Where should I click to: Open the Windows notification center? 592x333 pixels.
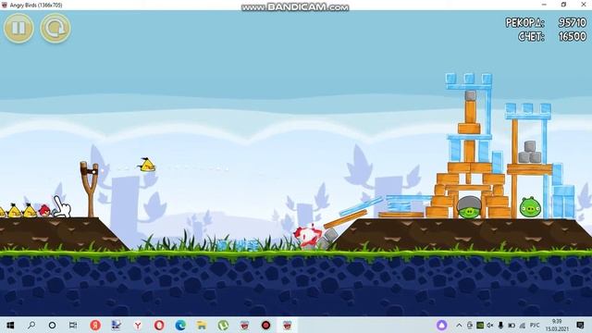point(580,325)
